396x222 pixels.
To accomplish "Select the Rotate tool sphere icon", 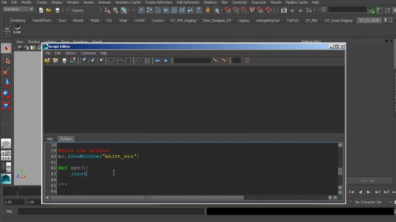I will 6,94.
